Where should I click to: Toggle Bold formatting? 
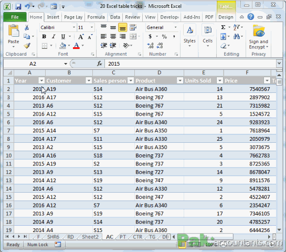click(44, 37)
